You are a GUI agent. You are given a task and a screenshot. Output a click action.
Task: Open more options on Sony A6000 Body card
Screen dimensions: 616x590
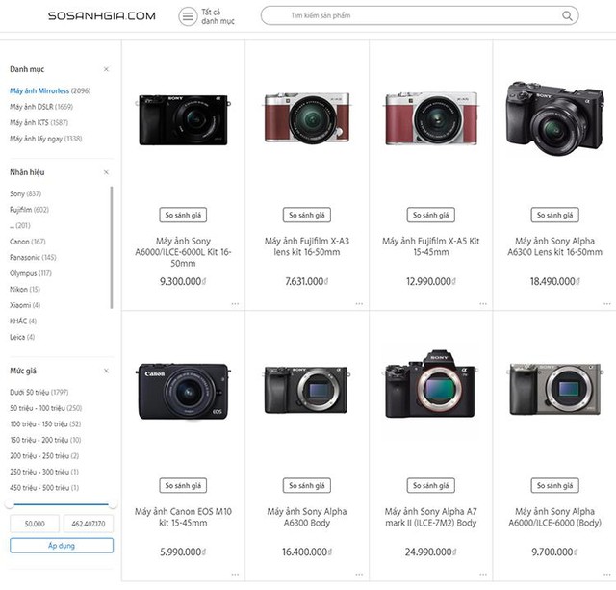coord(607,575)
